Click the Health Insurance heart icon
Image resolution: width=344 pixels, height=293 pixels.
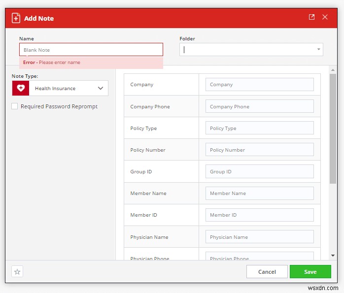click(21, 88)
